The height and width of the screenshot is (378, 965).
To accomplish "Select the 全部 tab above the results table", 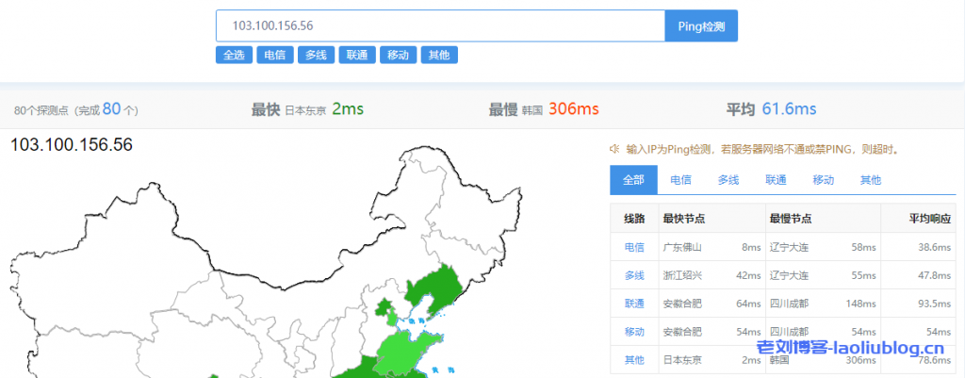I will (x=633, y=180).
